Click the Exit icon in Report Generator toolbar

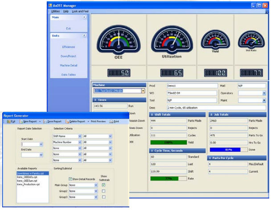point(8,122)
